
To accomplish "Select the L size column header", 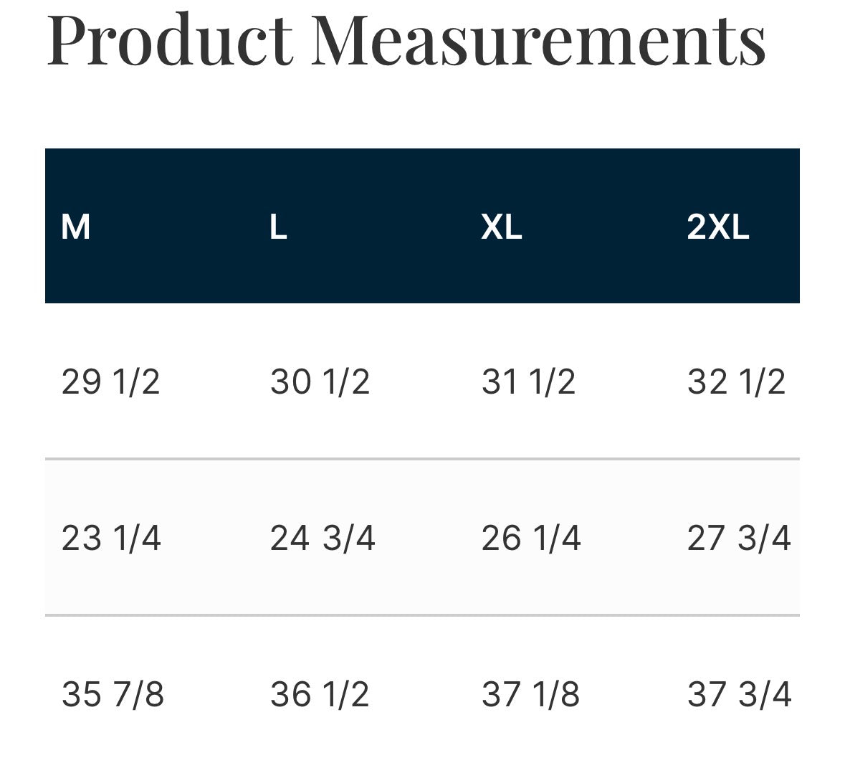I will [x=278, y=227].
